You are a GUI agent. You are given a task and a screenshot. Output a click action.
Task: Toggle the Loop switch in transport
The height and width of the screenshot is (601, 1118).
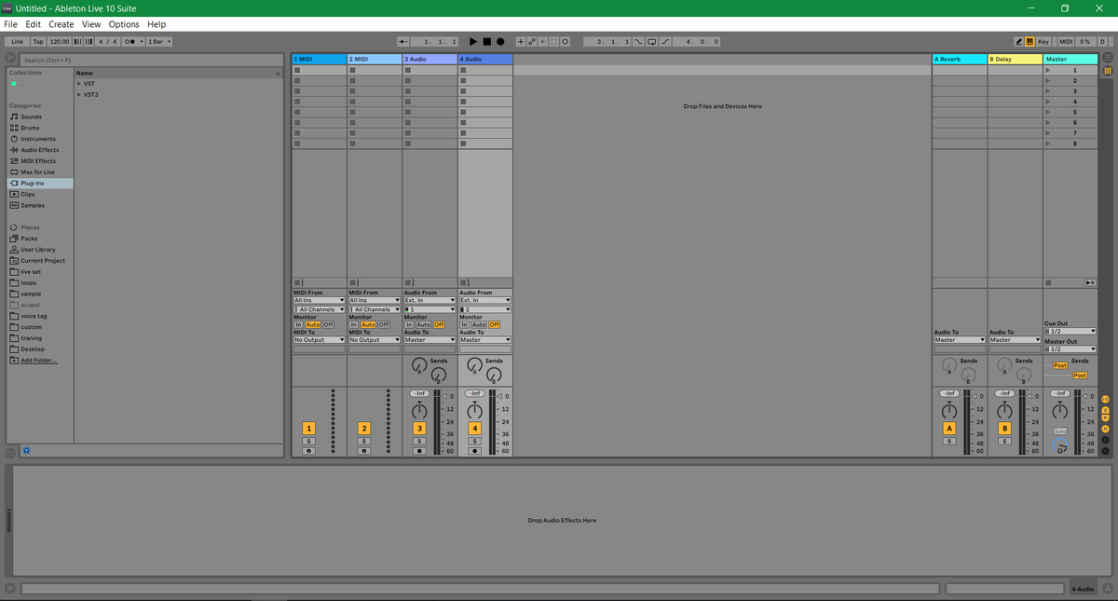click(652, 42)
